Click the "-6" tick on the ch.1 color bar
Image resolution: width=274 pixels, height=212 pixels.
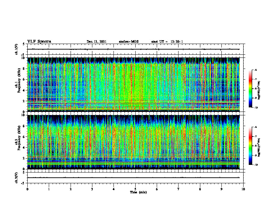pyautogui.click(x=255, y=70)
